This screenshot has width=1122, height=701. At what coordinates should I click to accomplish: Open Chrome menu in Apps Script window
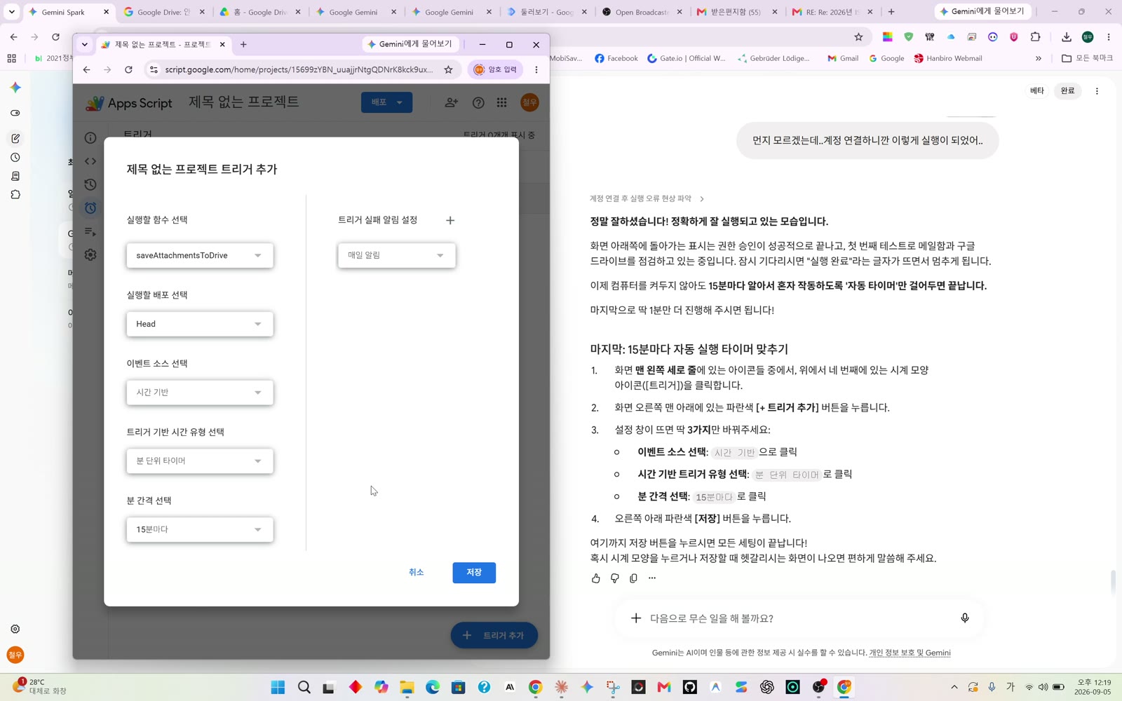[536, 69]
